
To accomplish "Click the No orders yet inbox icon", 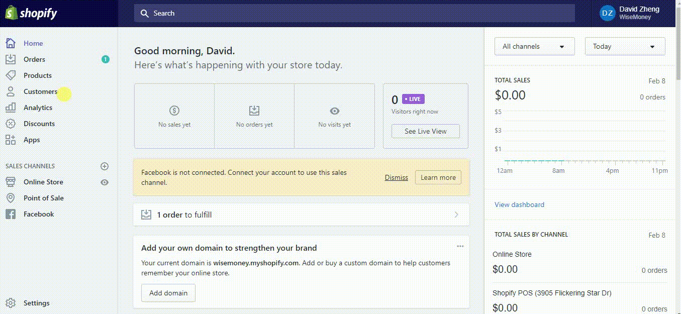I will click(x=254, y=111).
